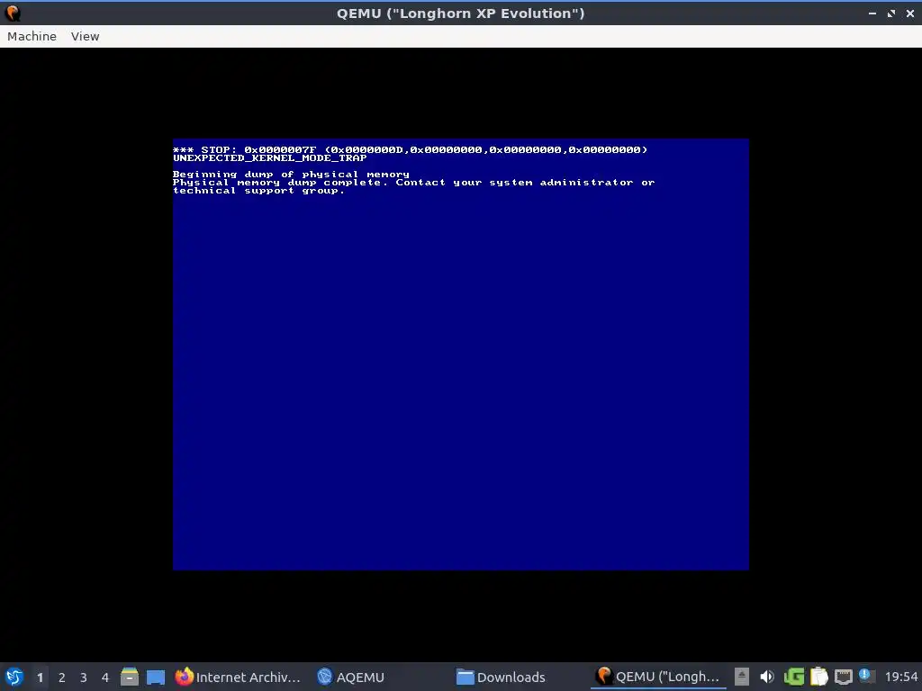Maximize the QEMU window
This screenshot has height=691, width=922.
890,13
